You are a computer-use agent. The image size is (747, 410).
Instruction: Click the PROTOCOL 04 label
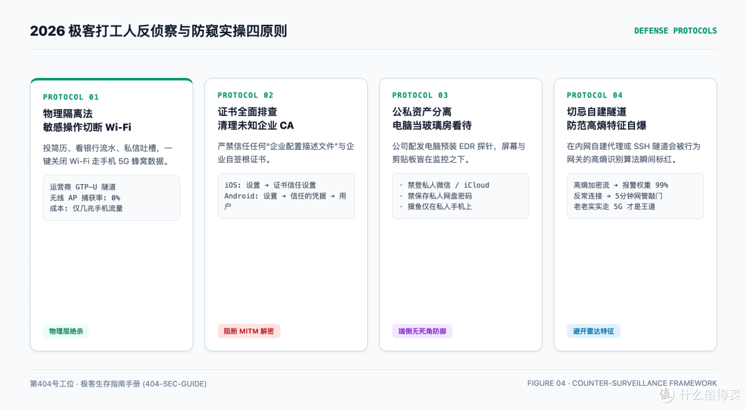[595, 95]
